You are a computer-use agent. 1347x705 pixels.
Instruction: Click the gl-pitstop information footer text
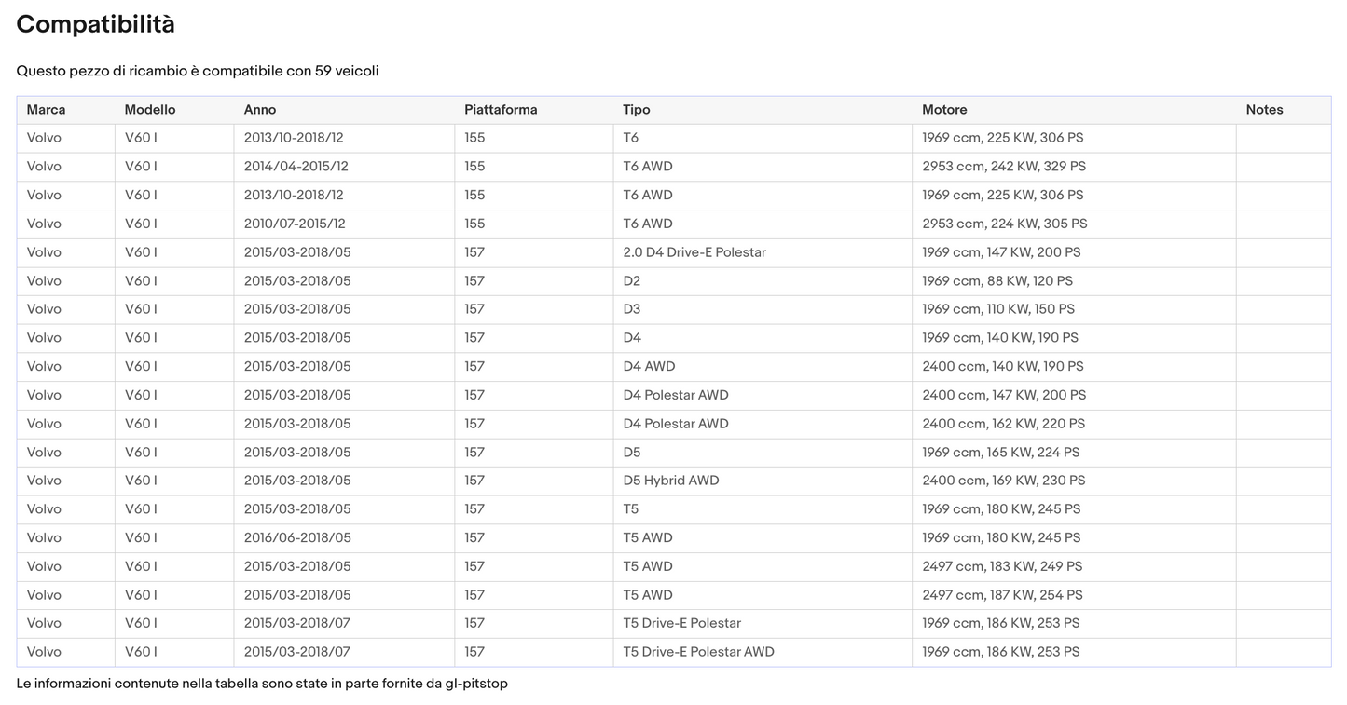pyautogui.click(x=262, y=684)
